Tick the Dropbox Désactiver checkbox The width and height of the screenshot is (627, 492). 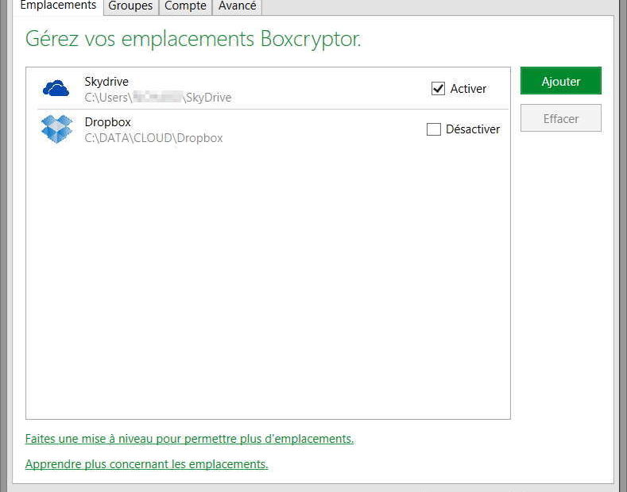coord(433,129)
